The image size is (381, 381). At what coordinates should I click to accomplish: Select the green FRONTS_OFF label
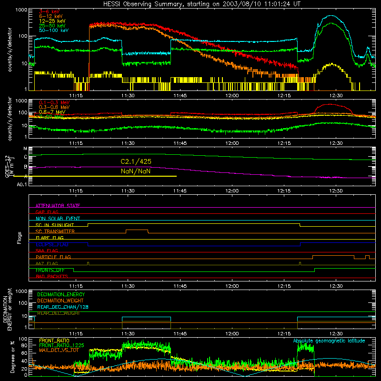[x=50, y=270]
